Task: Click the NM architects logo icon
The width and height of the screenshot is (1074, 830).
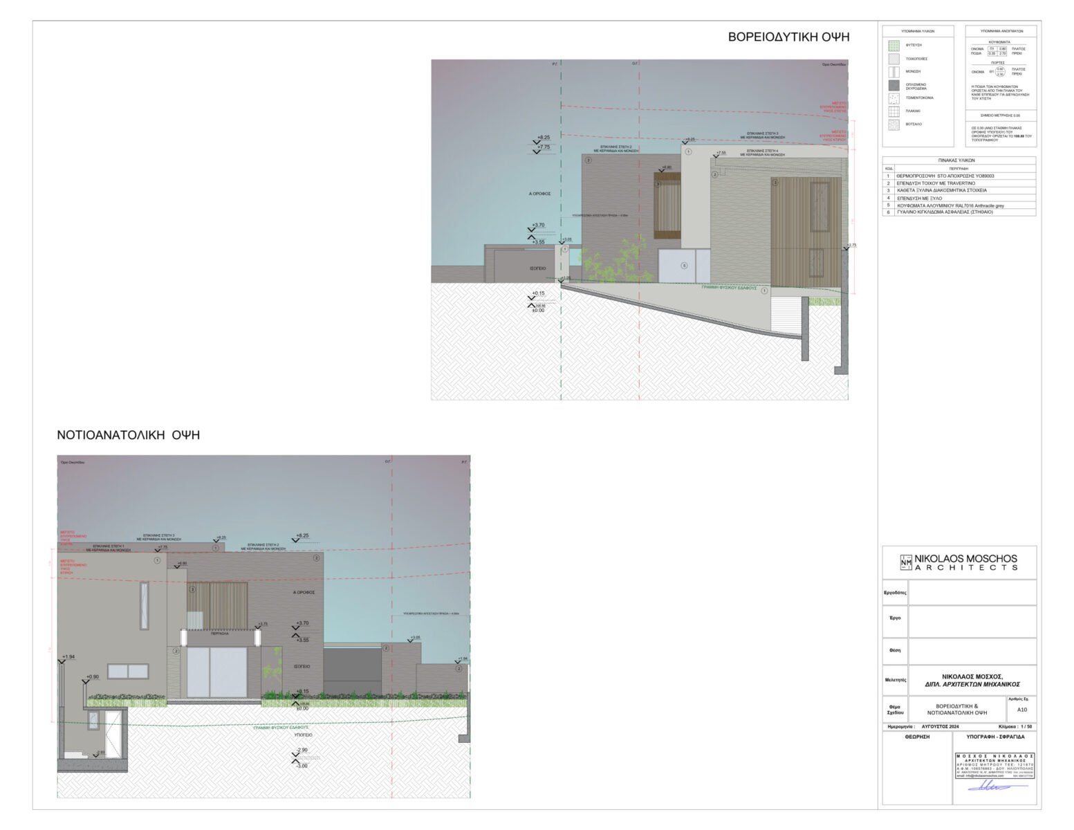Action: click(x=906, y=562)
